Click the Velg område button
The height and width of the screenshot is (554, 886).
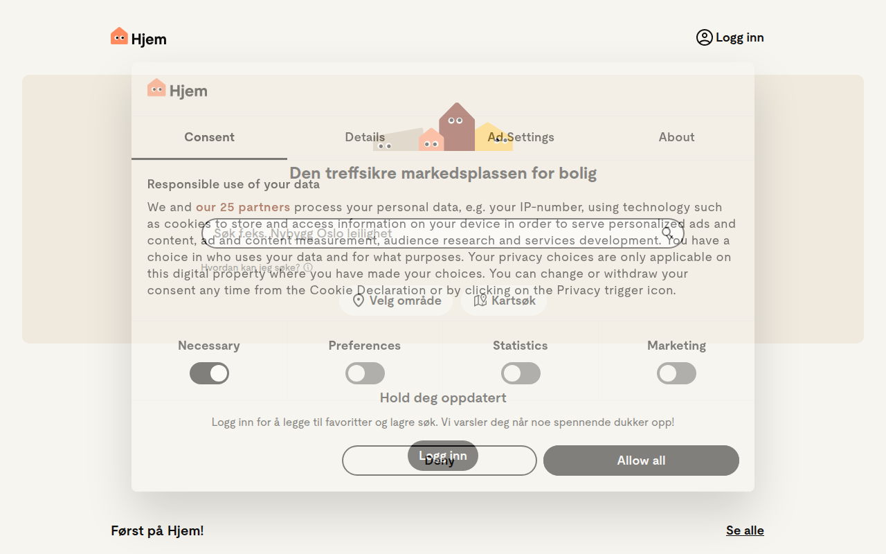click(396, 301)
